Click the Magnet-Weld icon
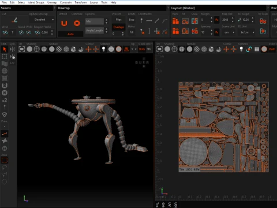This screenshot has width=277, height=208. [38, 32]
